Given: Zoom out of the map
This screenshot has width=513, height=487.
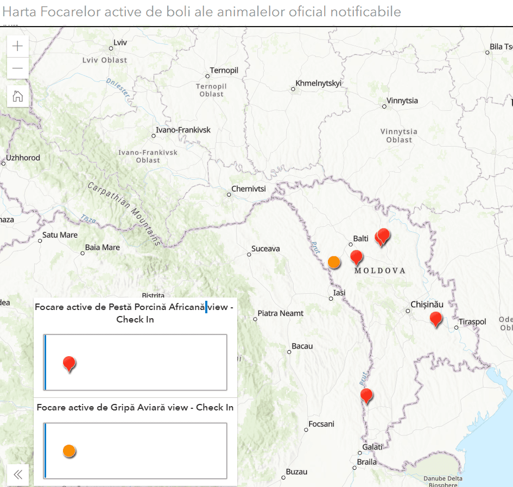Looking at the screenshot, I should [x=18, y=68].
